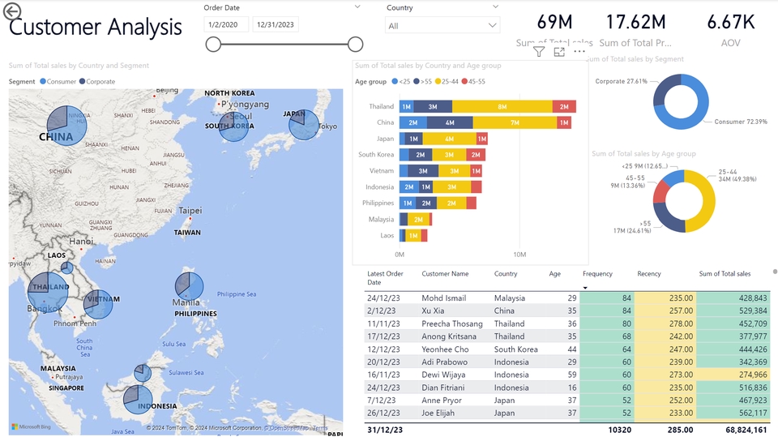The height and width of the screenshot is (437, 778).
Task: Click the Malaysia pie on Borneo
Action: [143, 373]
